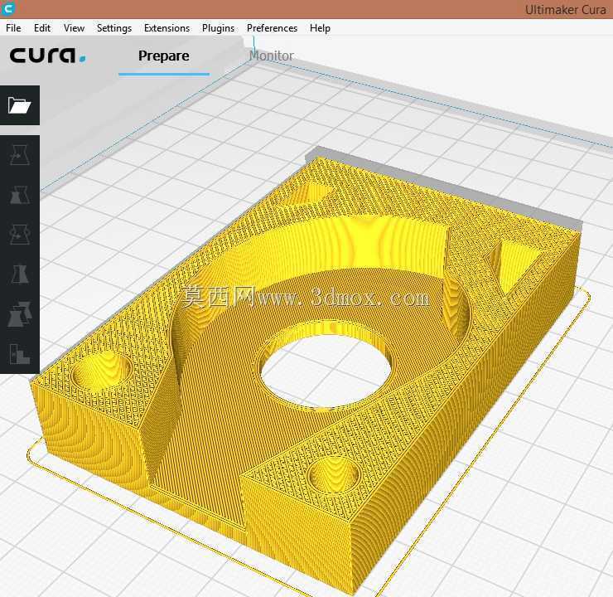Open the Extensions menu
Viewport: 613px width, 597px height.
167,28
